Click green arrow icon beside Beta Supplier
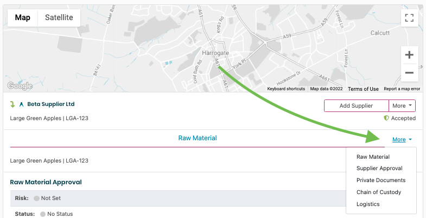Viewport: 426px width, 218px height. (13, 104)
